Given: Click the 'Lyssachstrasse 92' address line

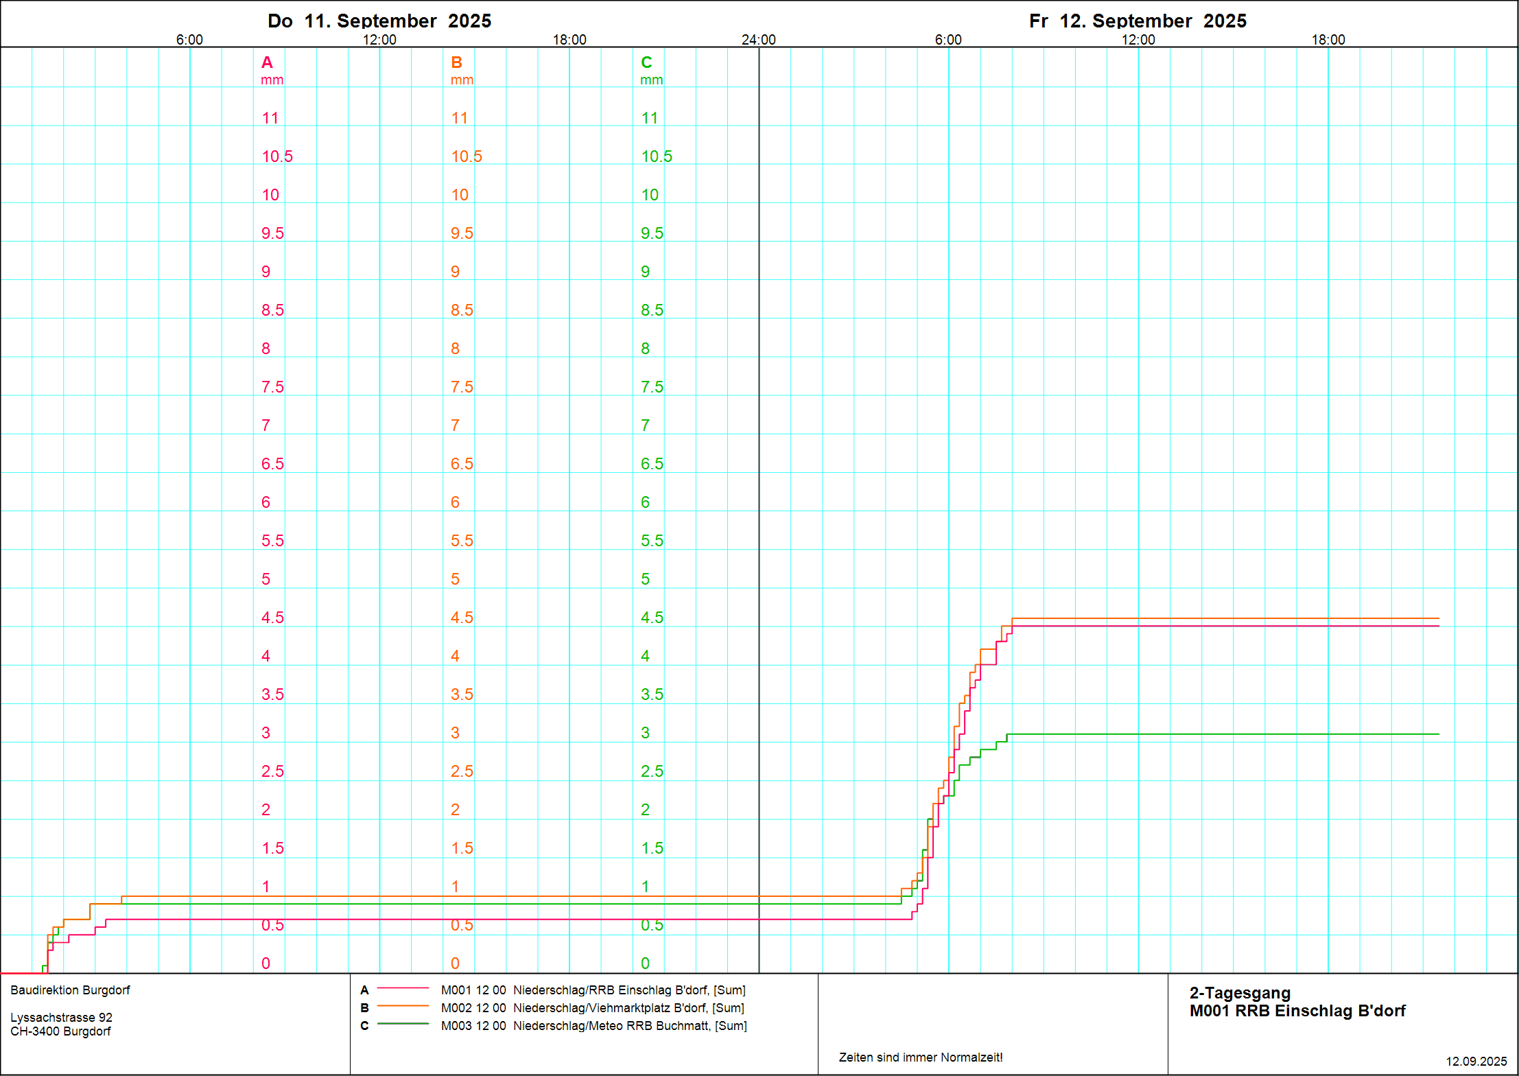Looking at the screenshot, I should coord(61,1018).
